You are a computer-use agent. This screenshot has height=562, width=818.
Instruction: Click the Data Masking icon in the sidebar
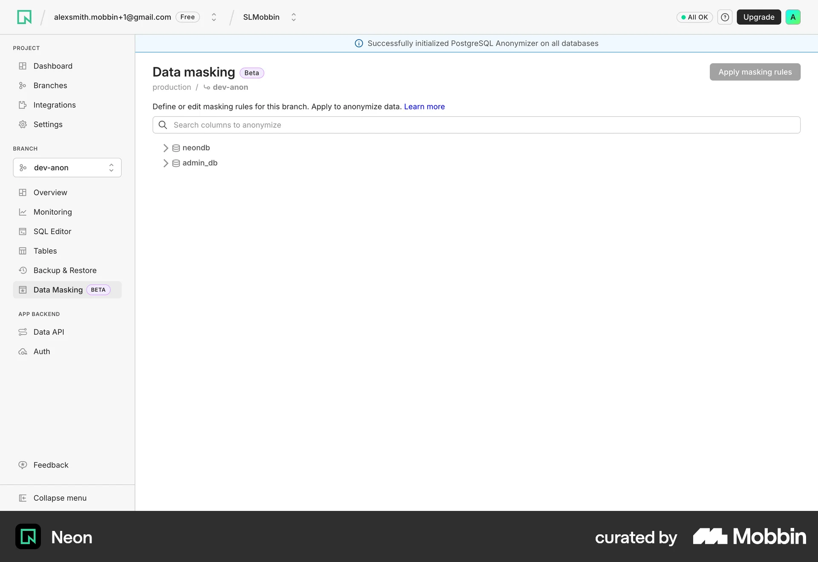coord(23,290)
